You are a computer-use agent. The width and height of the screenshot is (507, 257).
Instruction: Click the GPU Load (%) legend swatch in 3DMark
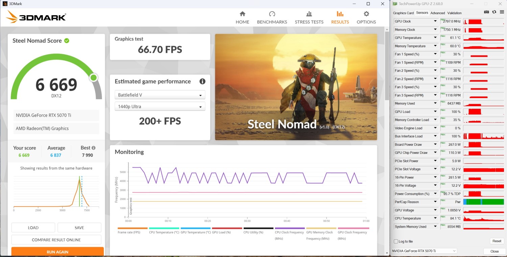[227, 228]
